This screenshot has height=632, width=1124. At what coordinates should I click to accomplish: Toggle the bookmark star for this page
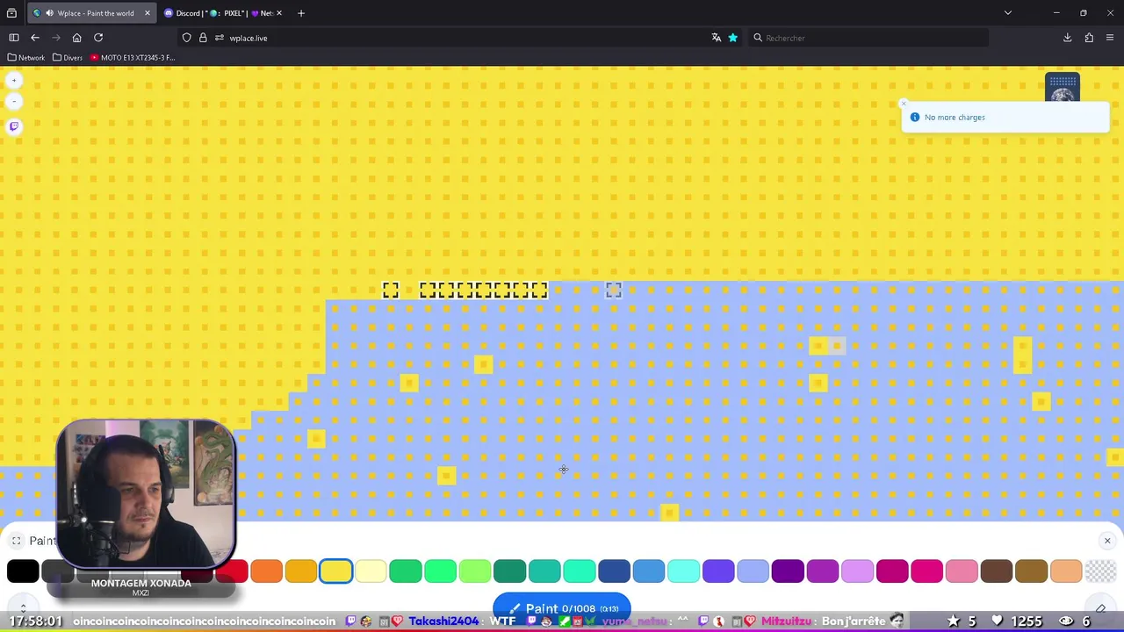[733, 38]
